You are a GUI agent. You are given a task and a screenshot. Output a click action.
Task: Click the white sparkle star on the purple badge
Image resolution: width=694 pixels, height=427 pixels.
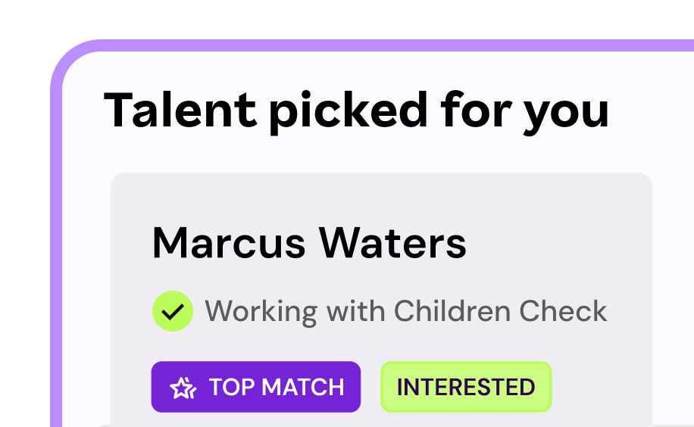tap(183, 388)
